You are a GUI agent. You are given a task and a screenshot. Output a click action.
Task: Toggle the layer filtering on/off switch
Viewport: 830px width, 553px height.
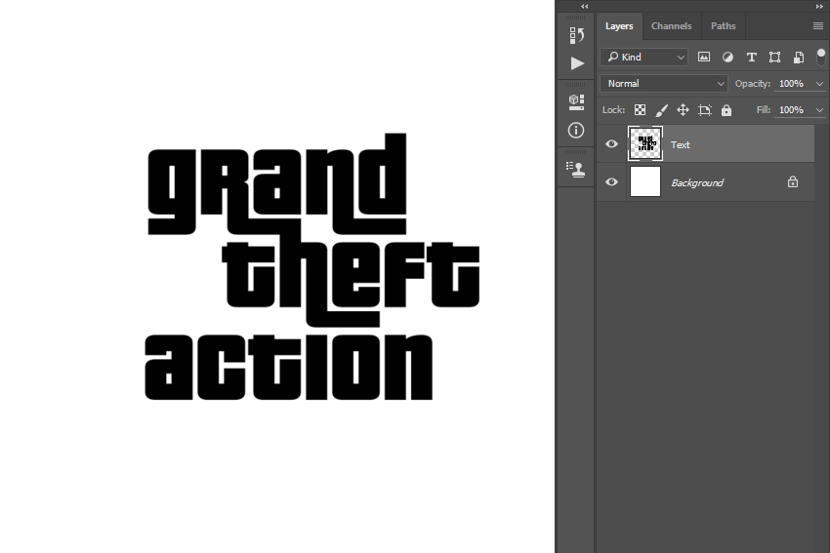820,58
